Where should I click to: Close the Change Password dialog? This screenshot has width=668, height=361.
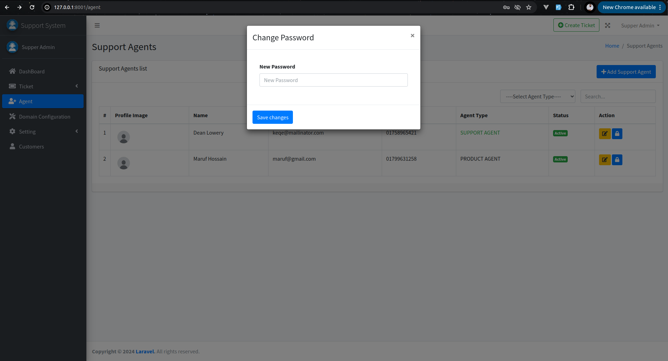click(x=412, y=35)
